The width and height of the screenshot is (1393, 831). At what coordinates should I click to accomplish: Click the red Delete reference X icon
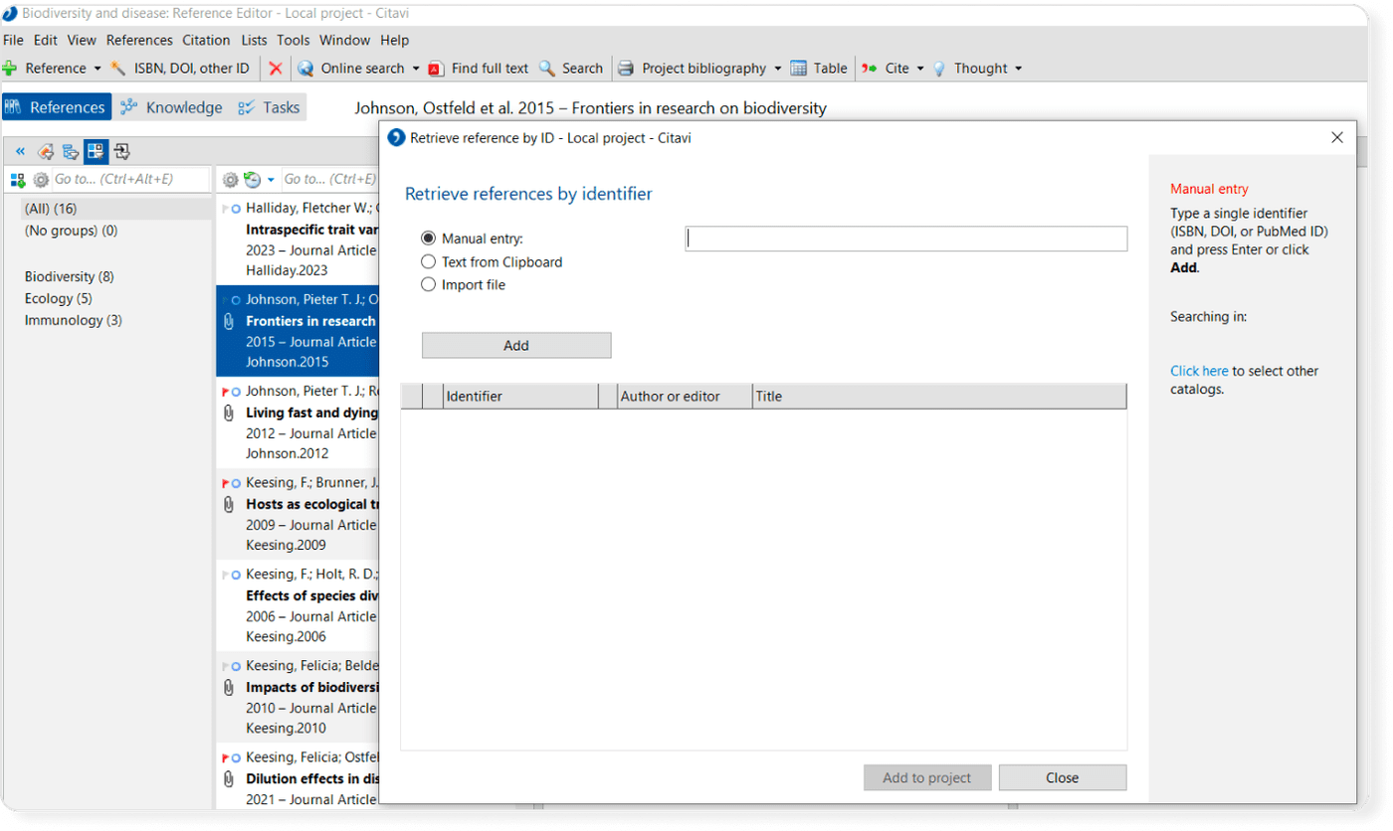click(276, 68)
